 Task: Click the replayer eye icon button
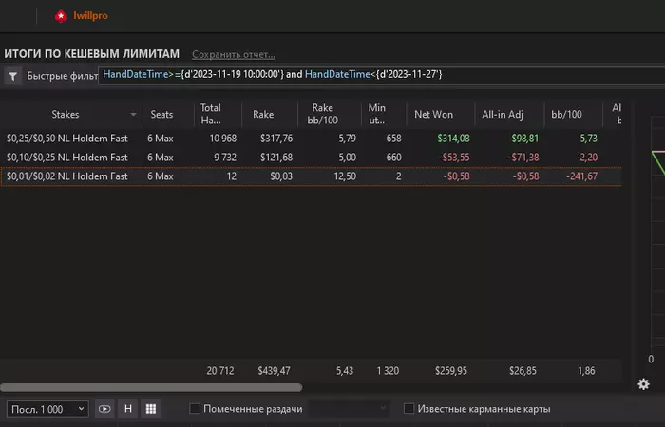pos(104,409)
